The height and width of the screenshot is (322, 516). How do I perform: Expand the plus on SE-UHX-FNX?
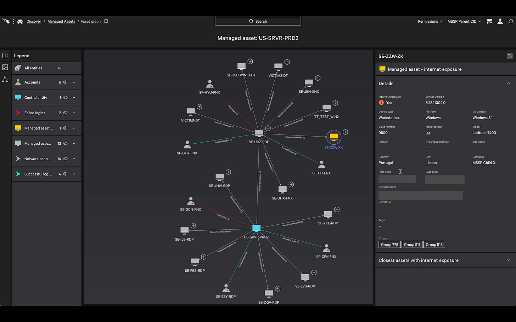pos(291,184)
